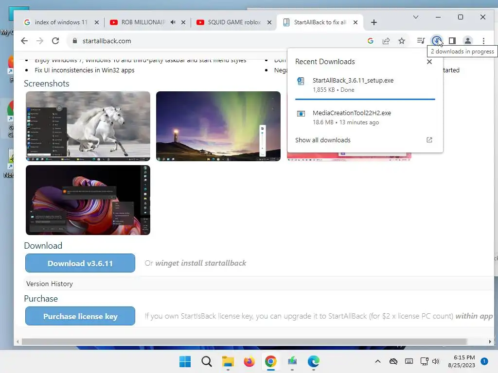Click the scroll-right arrow of page scrollbar

tap(490, 341)
